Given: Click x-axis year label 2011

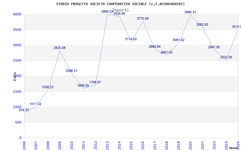Looking at the screenshot, I should [84, 146].
